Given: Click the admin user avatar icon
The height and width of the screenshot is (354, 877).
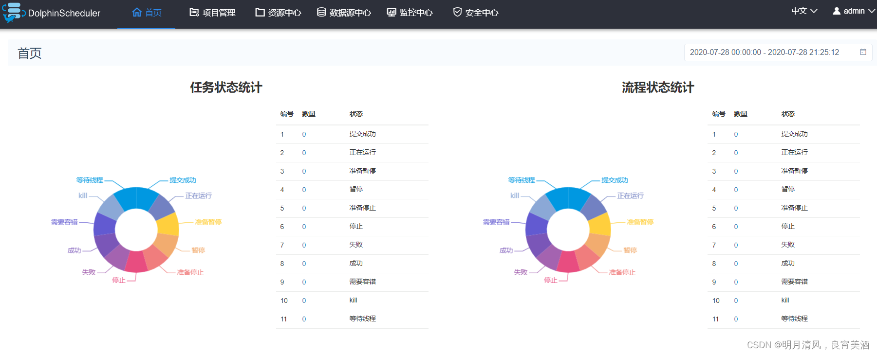Looking at the screenshot, I should 837,11.
